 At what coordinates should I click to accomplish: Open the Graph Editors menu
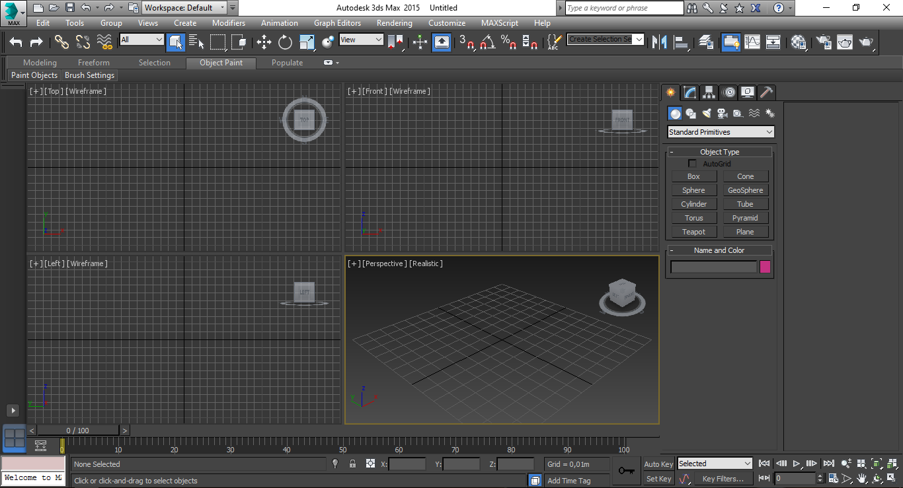tap(337, 23)
